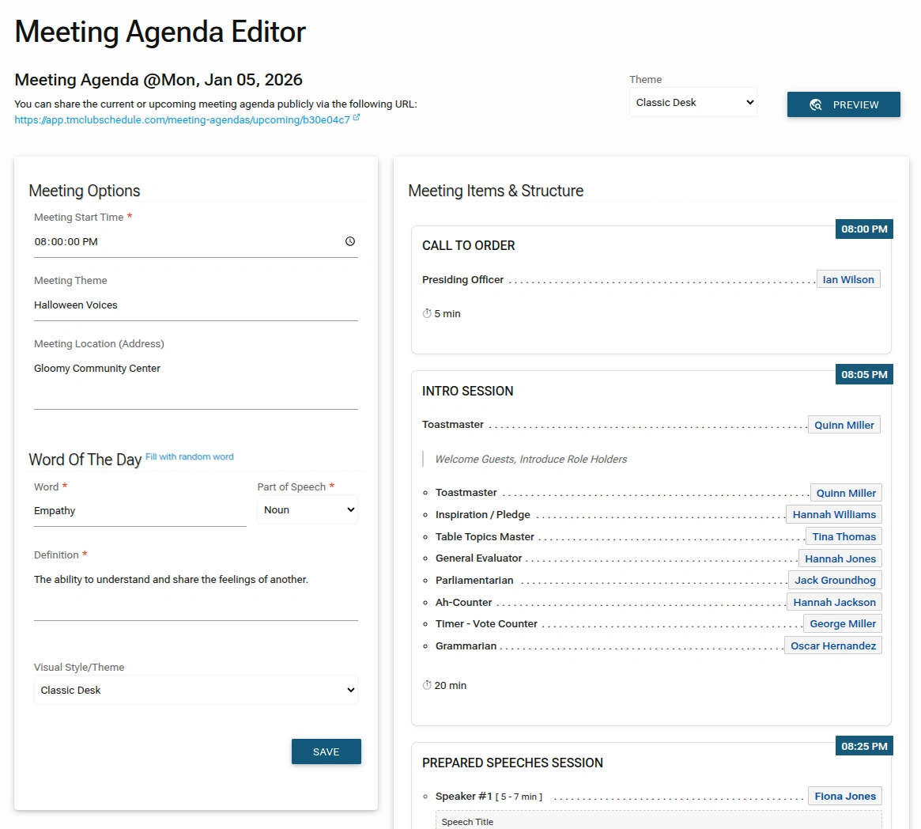Click Tina Thomas next to Table Topics Master
Screen dimensions: 921x829
coord(844,537)
